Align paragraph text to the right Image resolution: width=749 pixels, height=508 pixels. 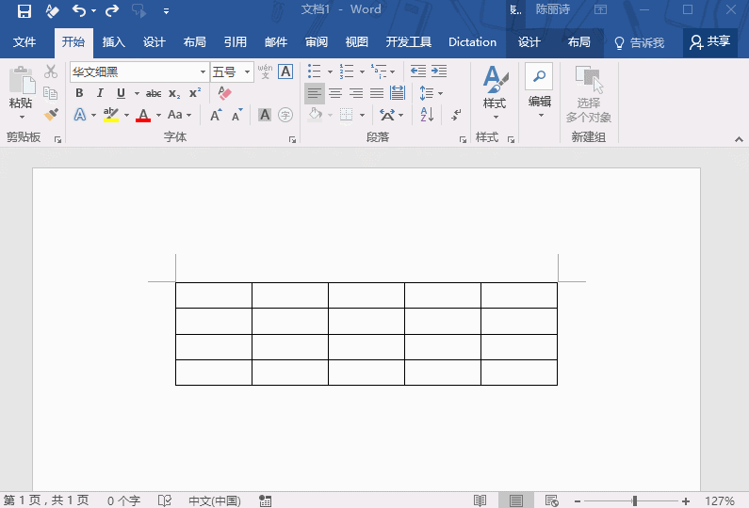tap(356, 93)
